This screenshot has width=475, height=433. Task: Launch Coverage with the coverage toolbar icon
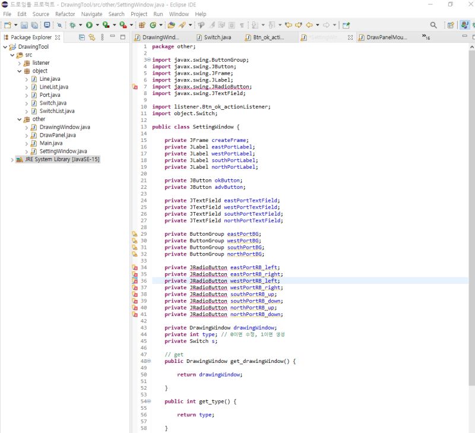[x=104, y=26]
